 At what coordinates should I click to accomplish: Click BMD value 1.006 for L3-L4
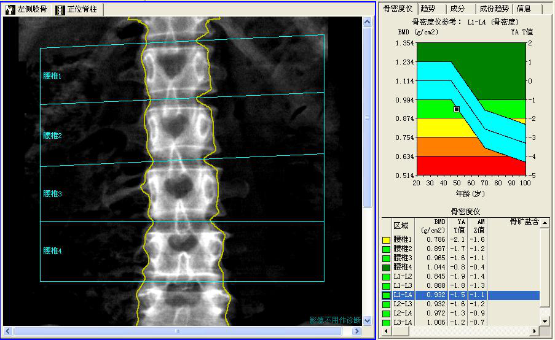[x=436, y=322]
